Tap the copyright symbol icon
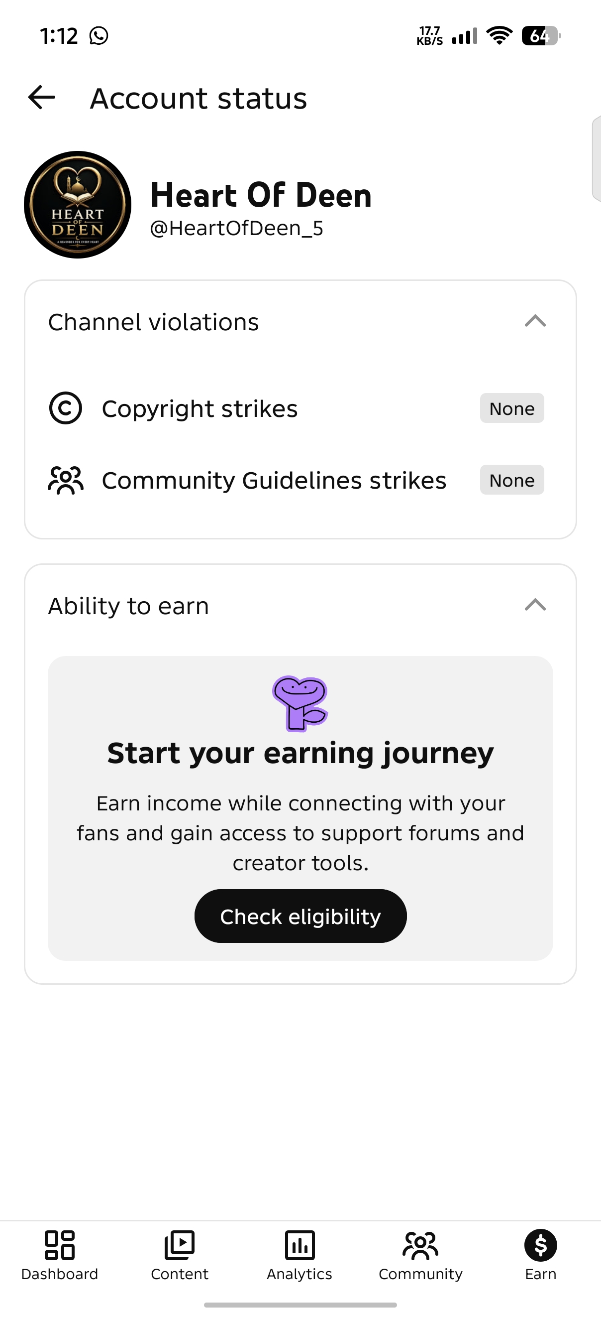 pyautogui.click(x=65, y=408)
